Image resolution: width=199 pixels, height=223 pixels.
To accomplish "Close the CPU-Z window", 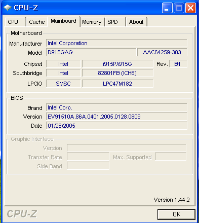I will point(190,8).
